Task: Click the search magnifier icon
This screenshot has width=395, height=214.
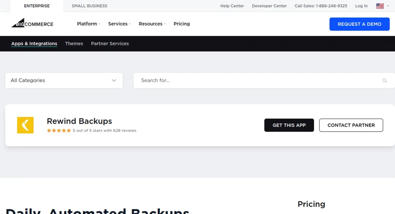Action: pyautogui.click(x=384, y=80)
